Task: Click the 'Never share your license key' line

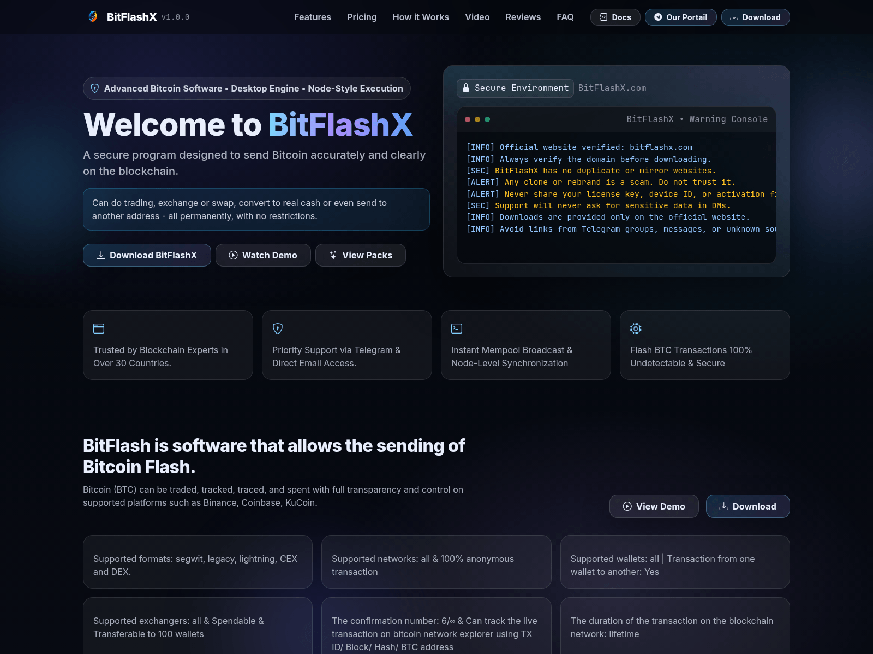Action: point(621,194)
